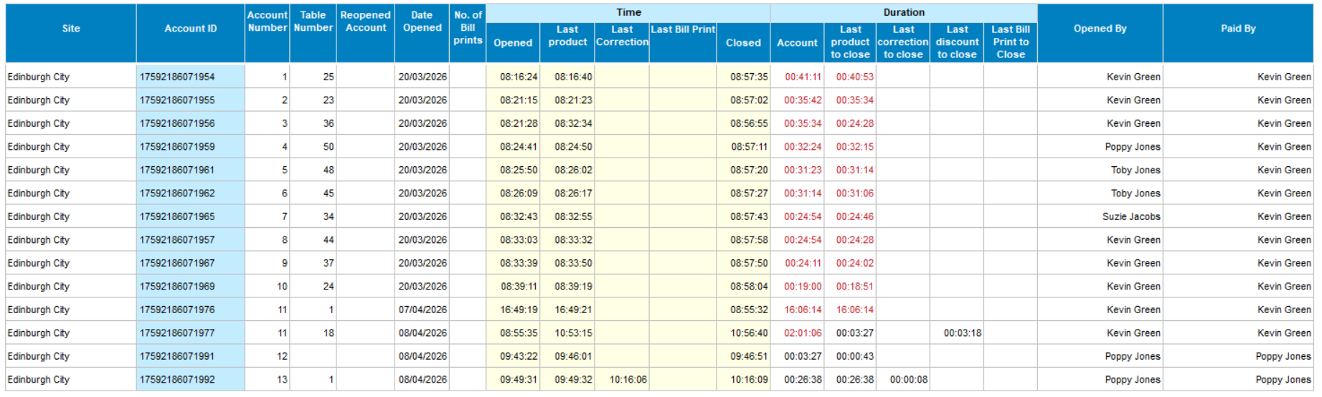Click the Date Opened column header
Image resolution: width=1322 pixels, height=397 pixels.
422,21
